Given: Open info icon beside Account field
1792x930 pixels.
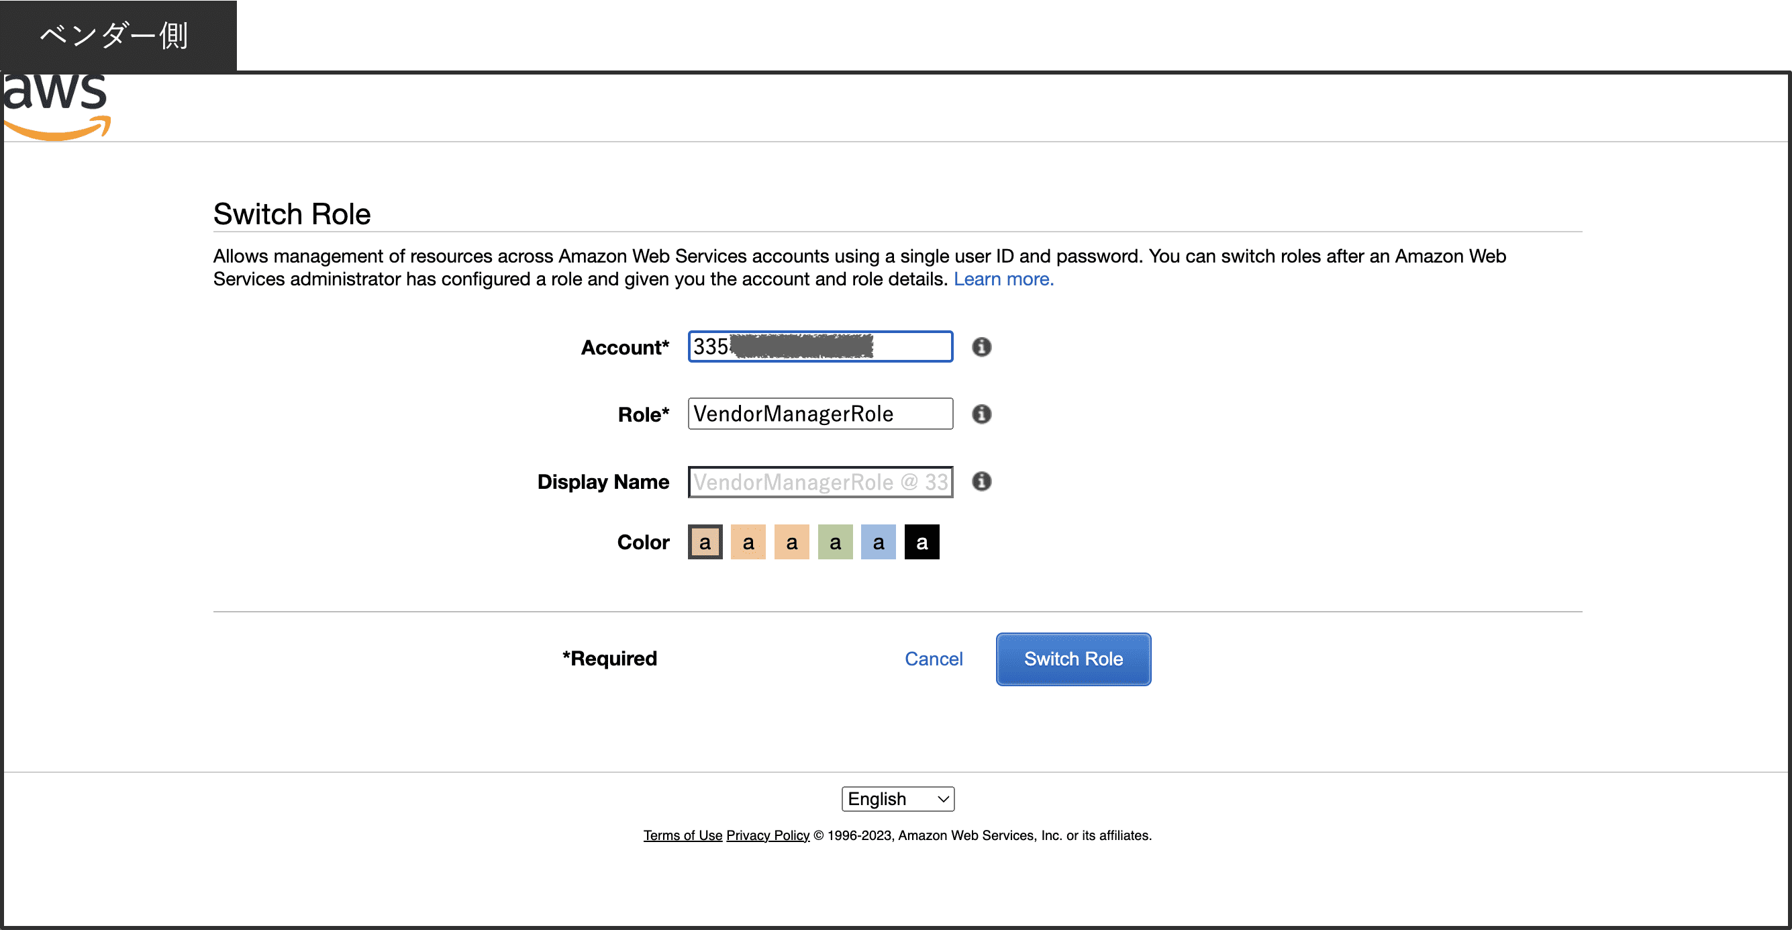Looking at the screenshot, I should pyautogui.click(x=981, y=346).
